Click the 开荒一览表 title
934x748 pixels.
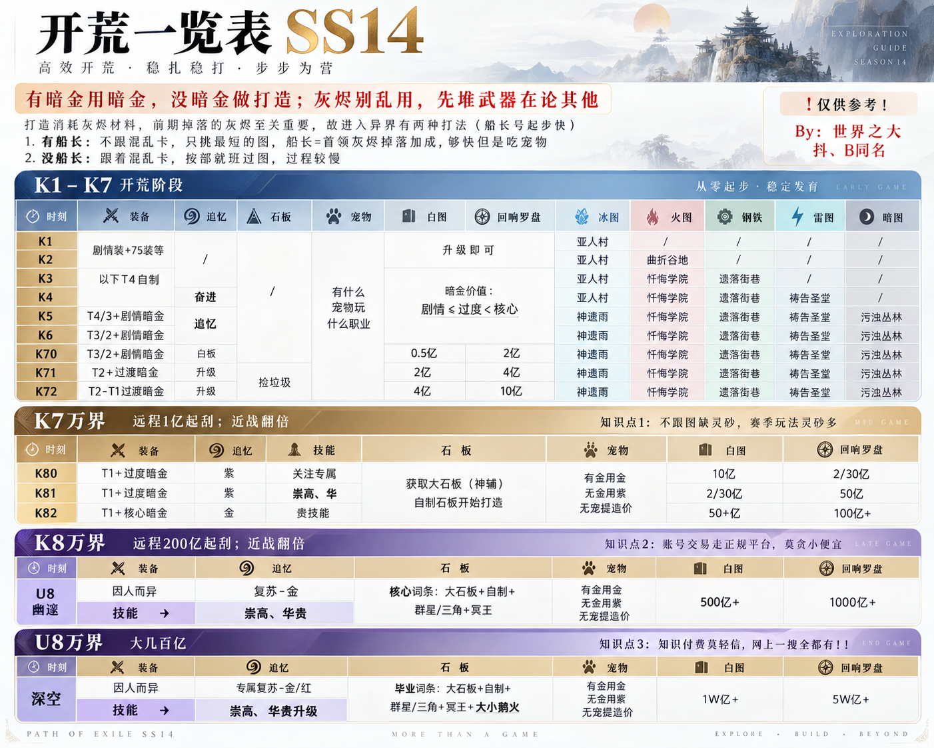click(155, 33)
